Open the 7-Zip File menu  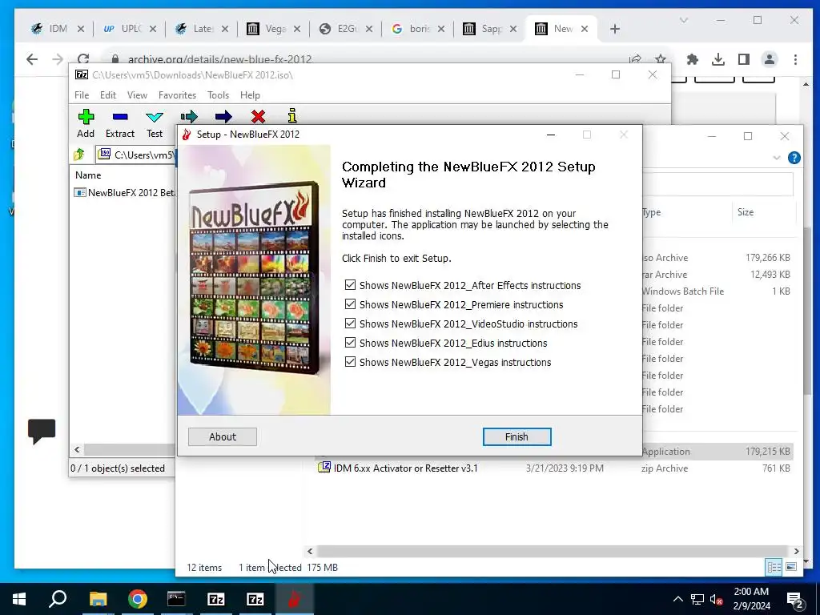pos(82,95)
